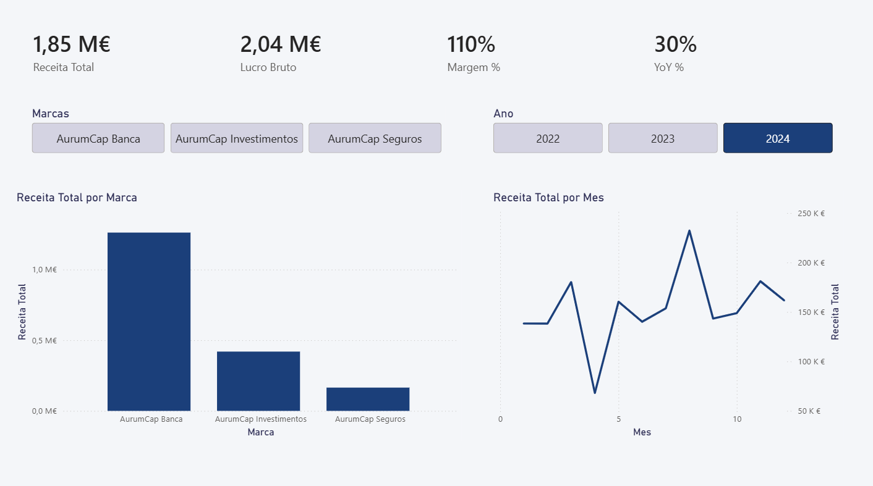Click the Margem % card showing 110%
873x486 pixels.
(x=473, y=53)
